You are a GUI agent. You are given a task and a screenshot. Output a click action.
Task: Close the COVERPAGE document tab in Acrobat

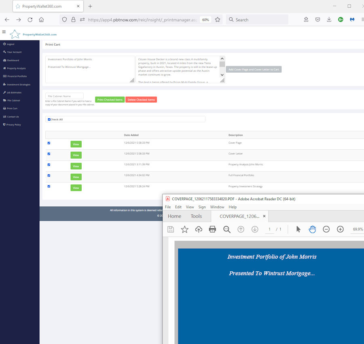[264, 216]
